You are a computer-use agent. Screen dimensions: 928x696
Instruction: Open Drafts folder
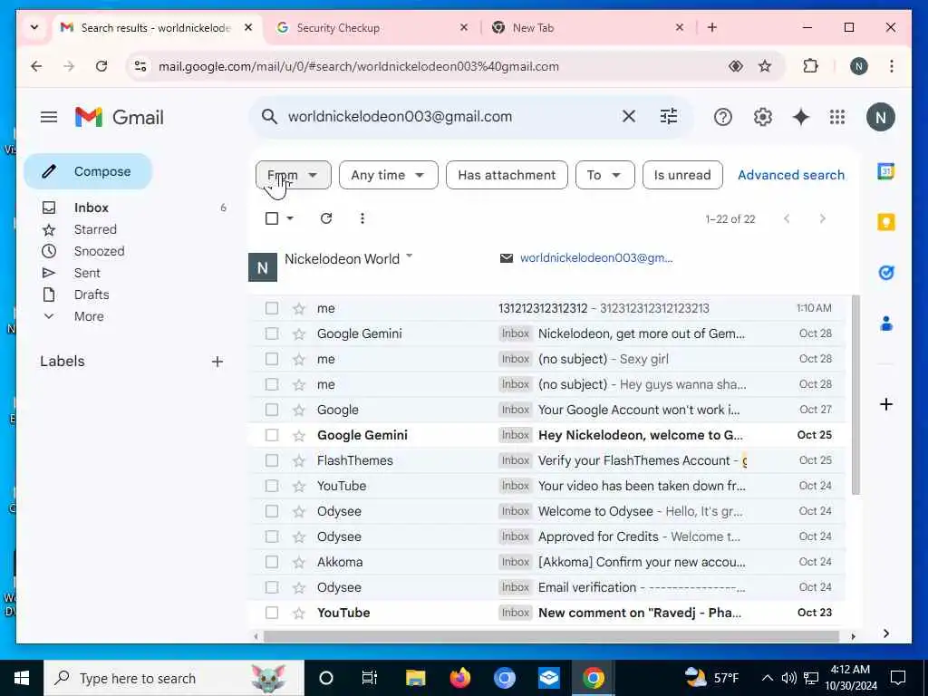[92, 295]
